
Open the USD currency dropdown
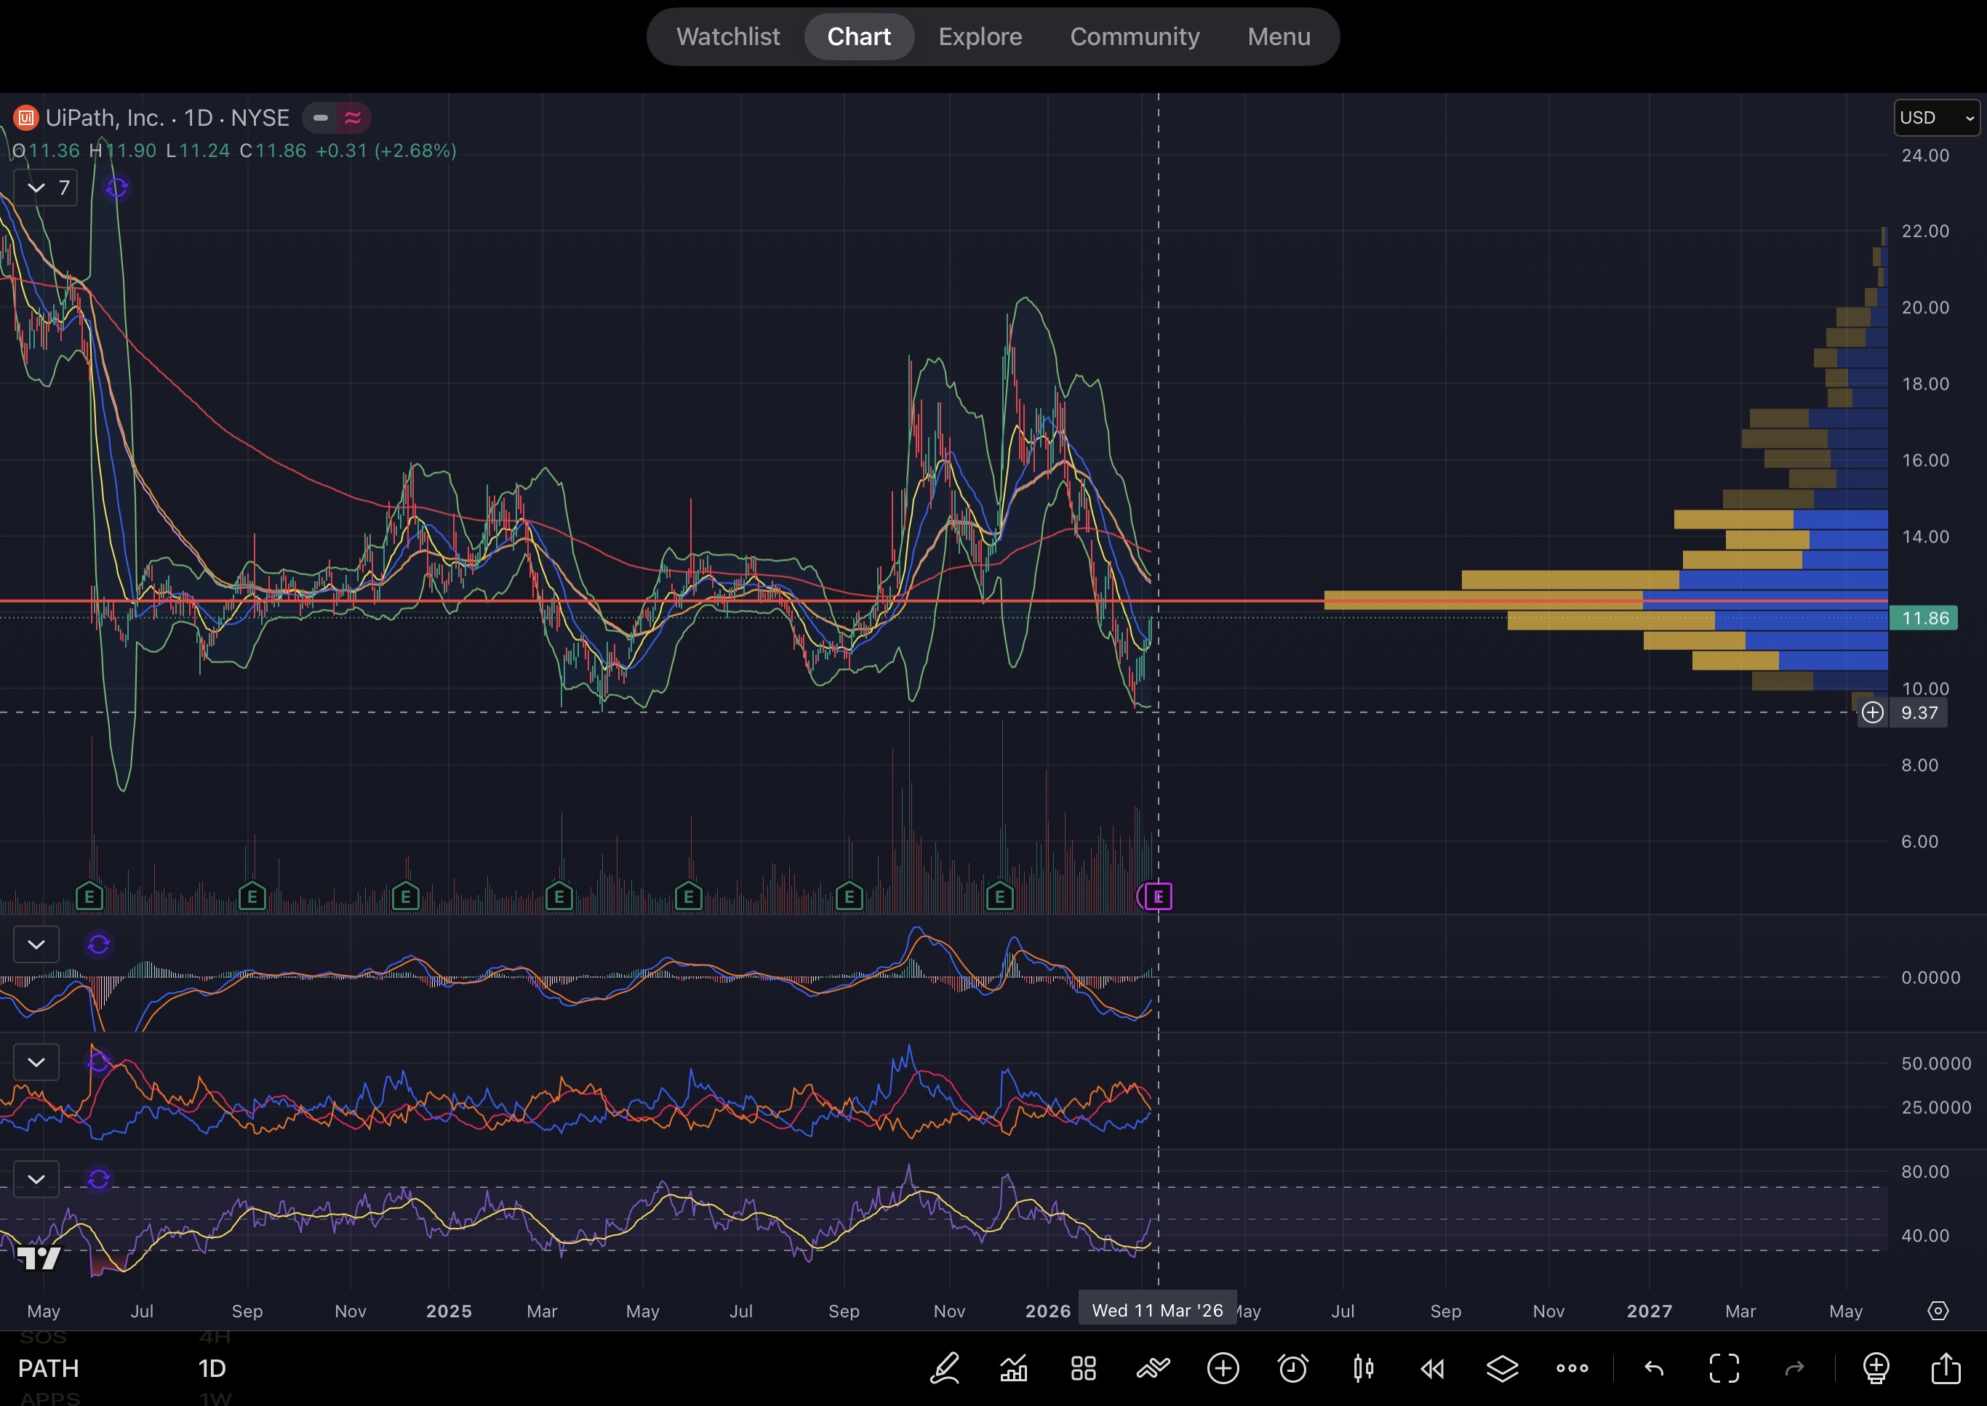pos(1935,118)
